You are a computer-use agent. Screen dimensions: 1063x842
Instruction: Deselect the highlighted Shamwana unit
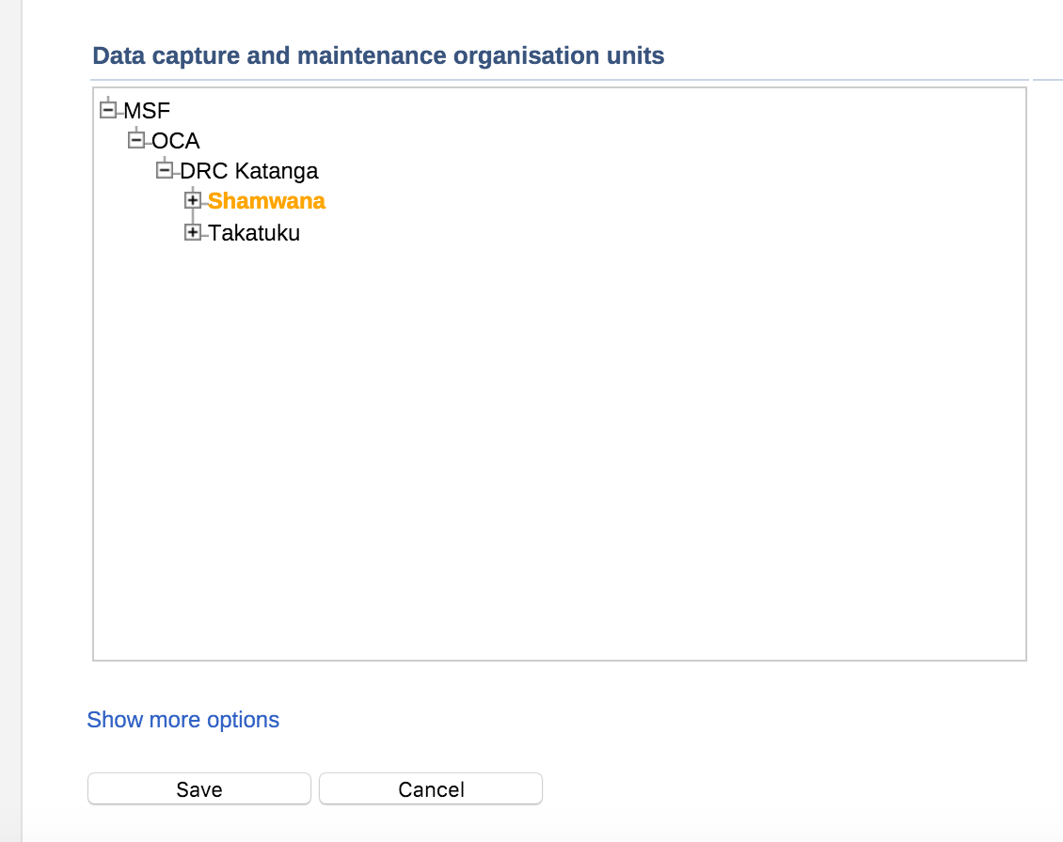pyautogui.click(x=266, y=201)
